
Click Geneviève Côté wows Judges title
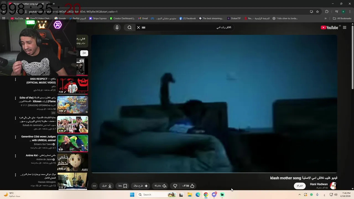(x=38, y=138)
